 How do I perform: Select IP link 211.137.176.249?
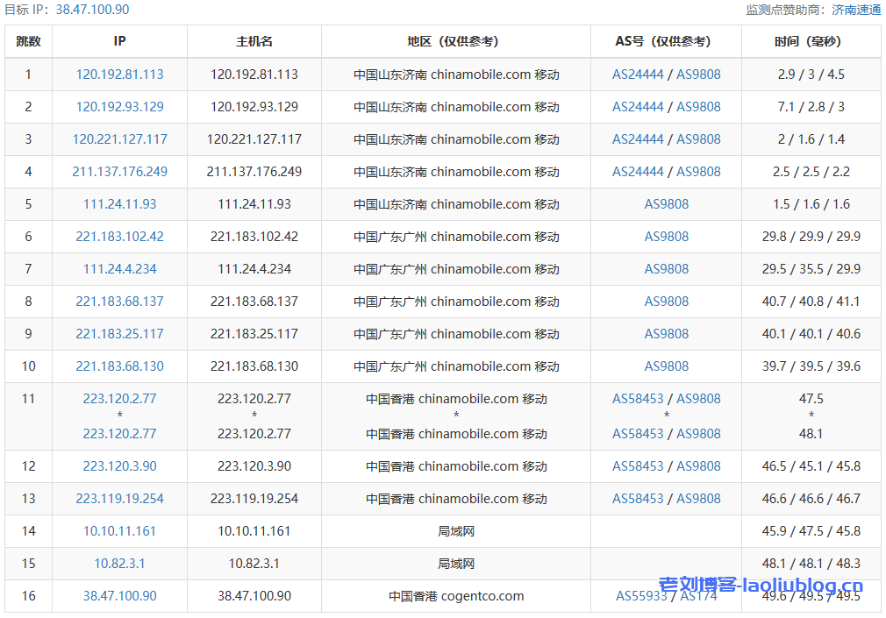tap(119, 171)
